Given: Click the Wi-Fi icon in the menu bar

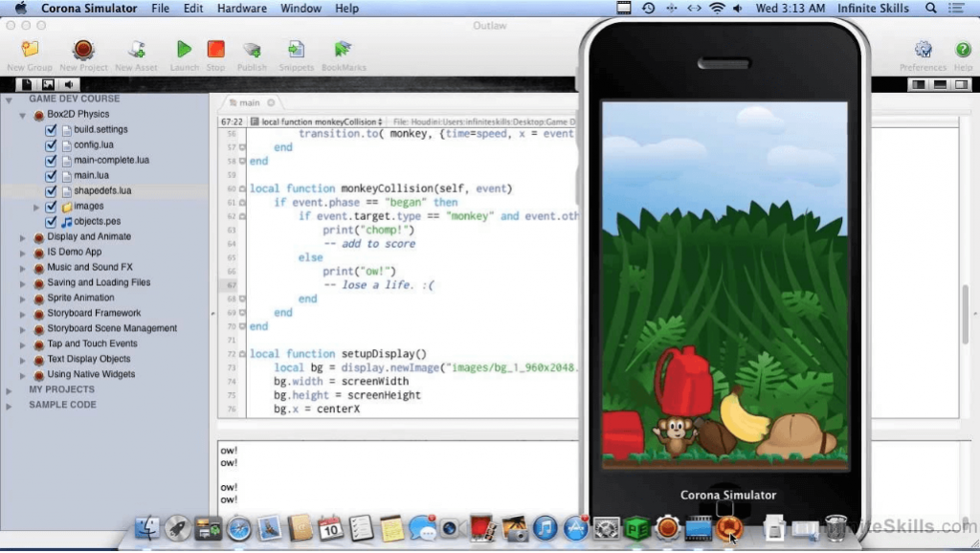Looking at the screenshot, I should pyautogui.click(x=717, y=8).
